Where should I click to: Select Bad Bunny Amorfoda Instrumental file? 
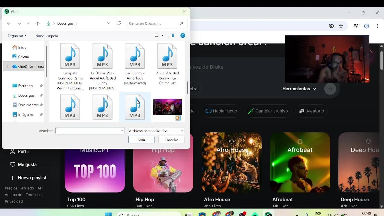click(x=135, y=64)
